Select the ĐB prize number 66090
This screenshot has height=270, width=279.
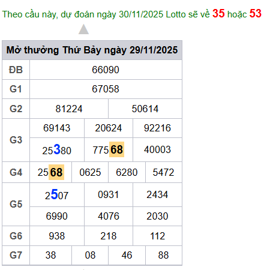click(106, 70)
